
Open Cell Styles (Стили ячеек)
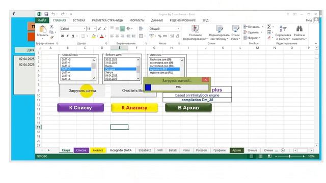[235, 33]
